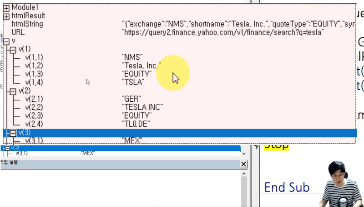Collapse the v(2) sub-array node
The image size is (364, 207).
tap(13, 91)
